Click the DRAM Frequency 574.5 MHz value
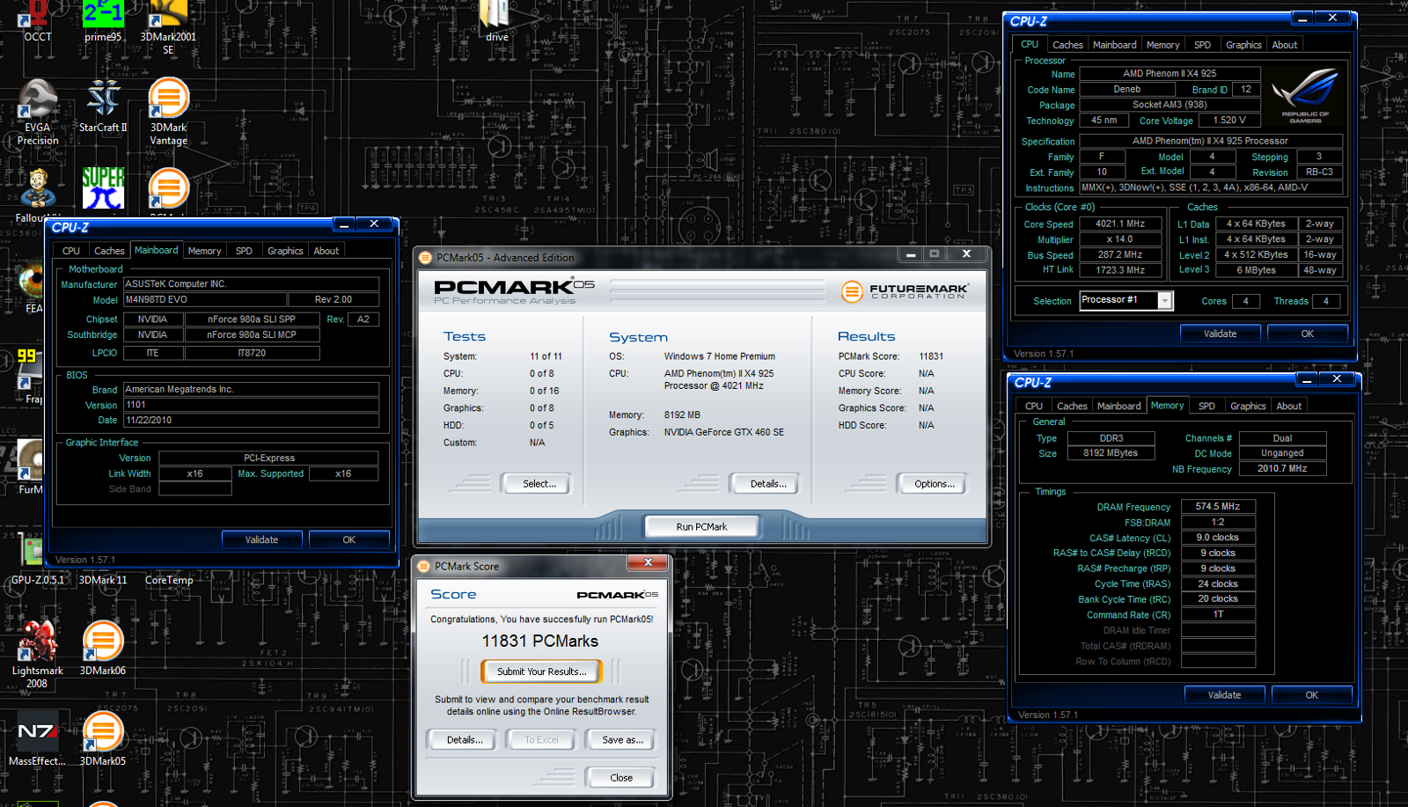1408x807 pixels. point(1218,507)
